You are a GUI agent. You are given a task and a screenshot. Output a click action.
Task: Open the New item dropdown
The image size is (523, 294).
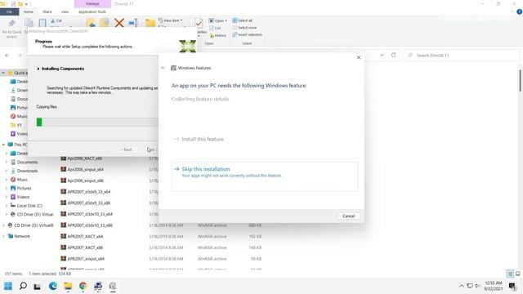(x=171, y=20)
